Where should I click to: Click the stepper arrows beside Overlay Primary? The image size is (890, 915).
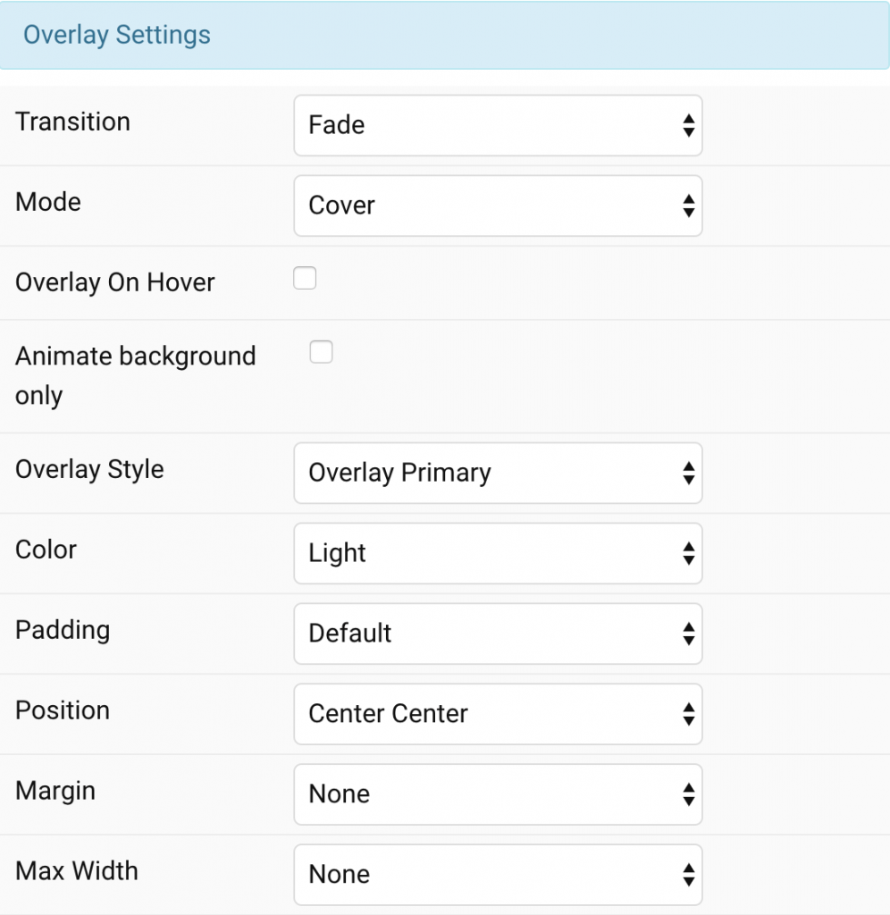pos(689,473)
